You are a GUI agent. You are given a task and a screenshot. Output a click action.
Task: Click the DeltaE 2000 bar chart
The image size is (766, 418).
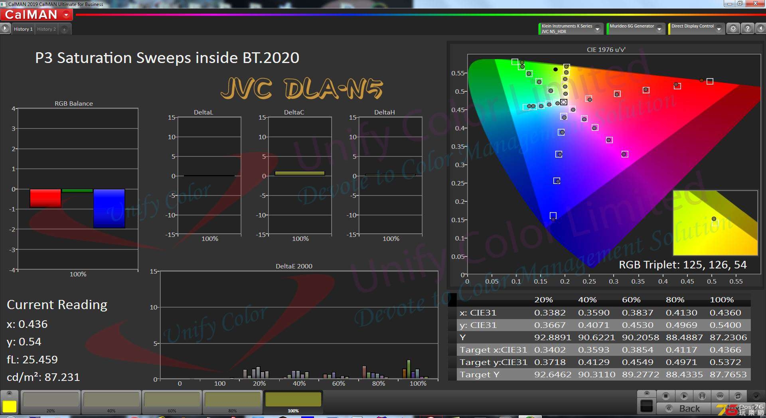pos(299,325)
